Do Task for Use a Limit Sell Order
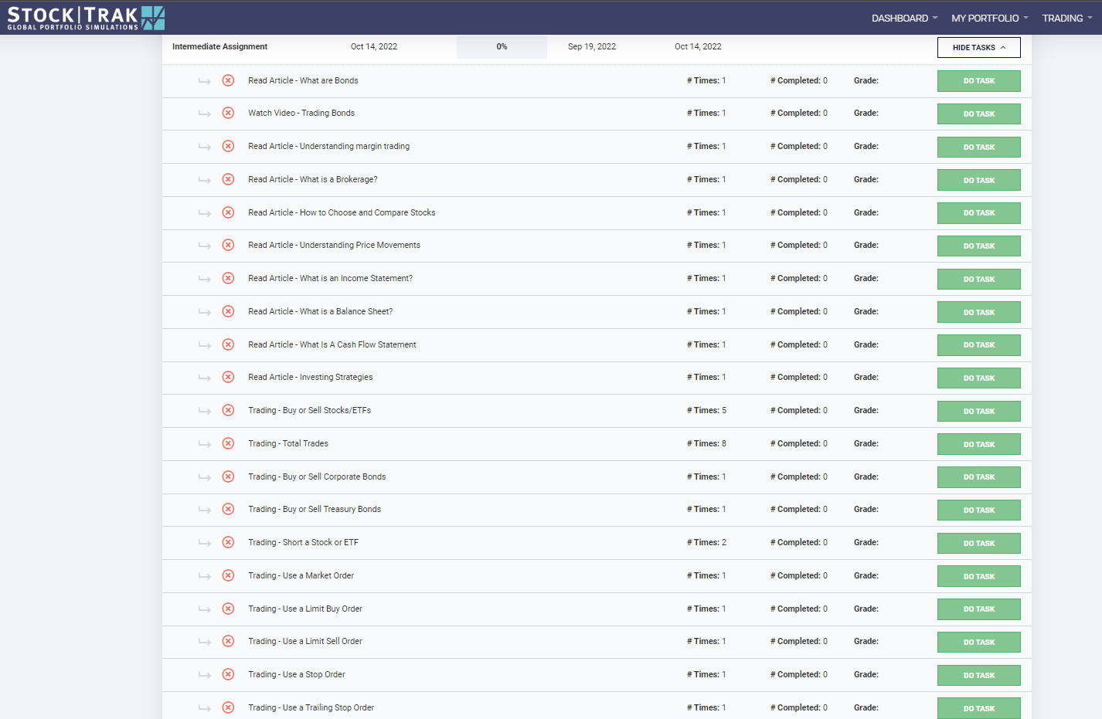 [x=979, y=643]
